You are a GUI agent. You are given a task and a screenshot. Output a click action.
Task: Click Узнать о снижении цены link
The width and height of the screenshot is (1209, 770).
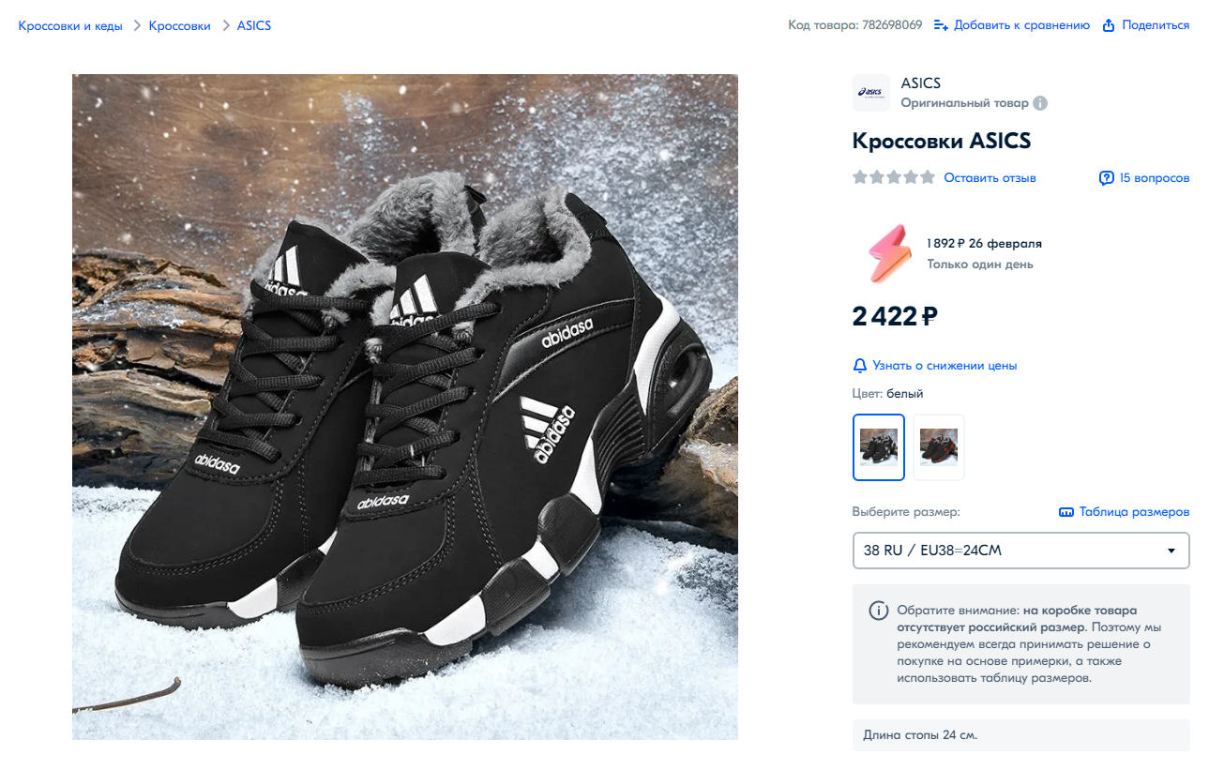[945, 366]
